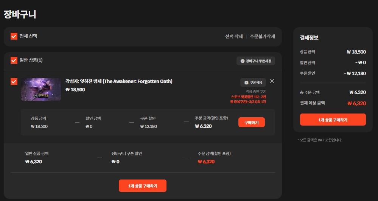Click the item price ₩ 18,500 under title
This screenshot has width=378, height=201.
point(75,90)
